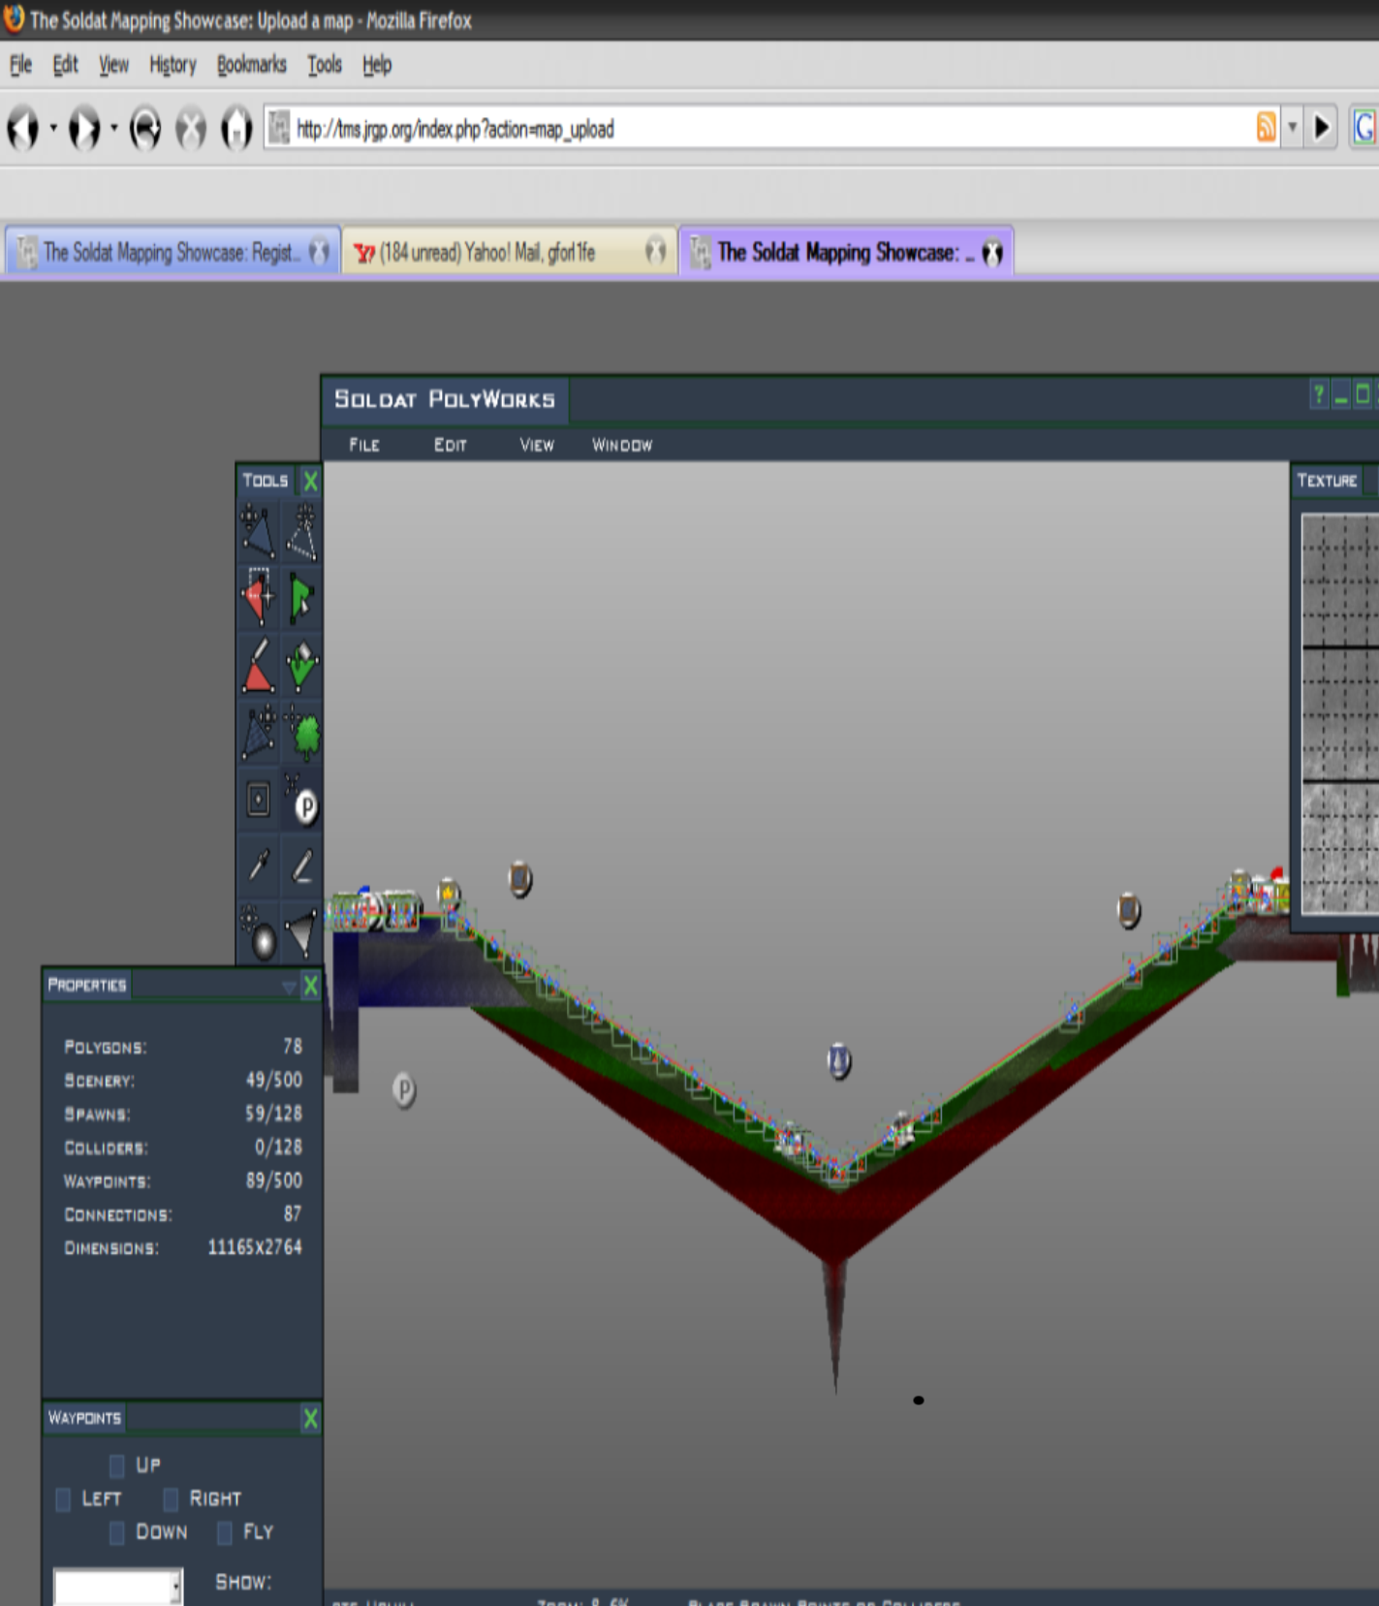Open the Firefox forward-history dropdown arrow
1379x1606 pixels.
coord(114,128)
